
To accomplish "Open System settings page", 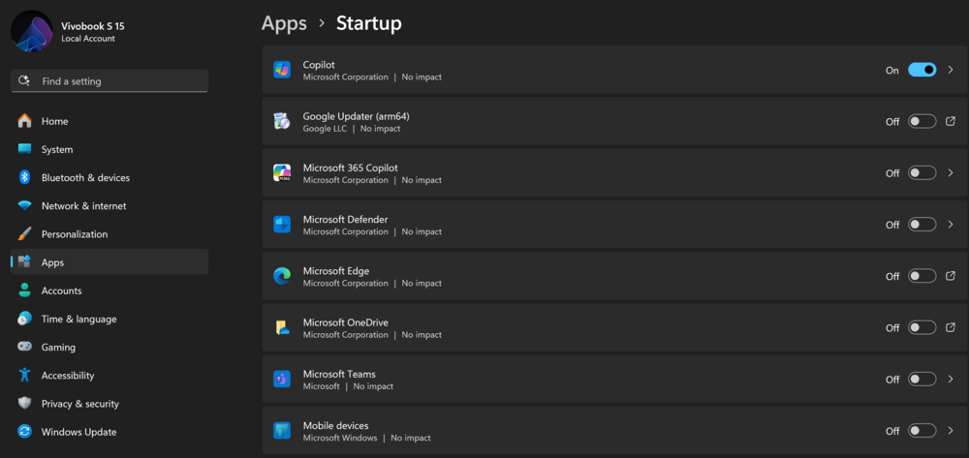I will click(x=109, y=149).
